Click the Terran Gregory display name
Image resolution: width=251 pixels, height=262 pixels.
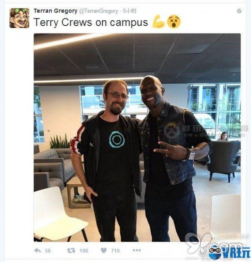click(x=55, y=11)
